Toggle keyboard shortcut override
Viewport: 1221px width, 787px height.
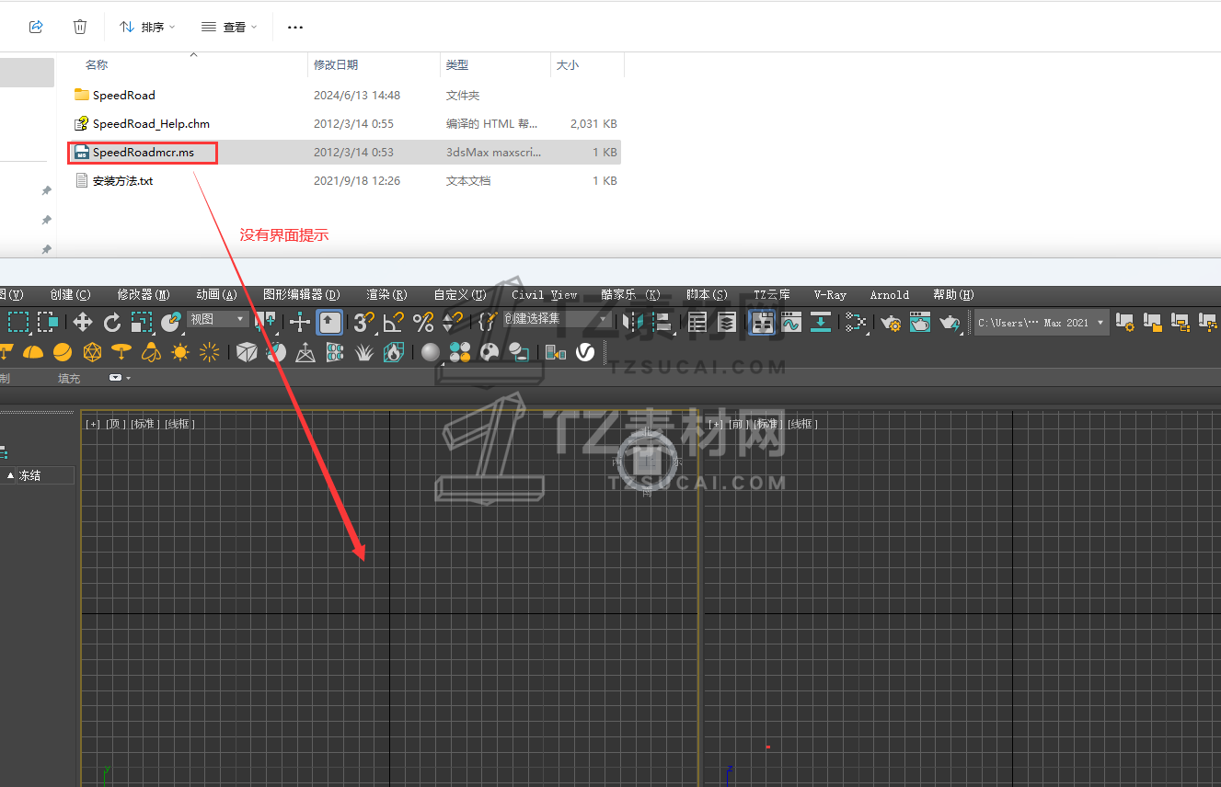click(x=329, y=322)
